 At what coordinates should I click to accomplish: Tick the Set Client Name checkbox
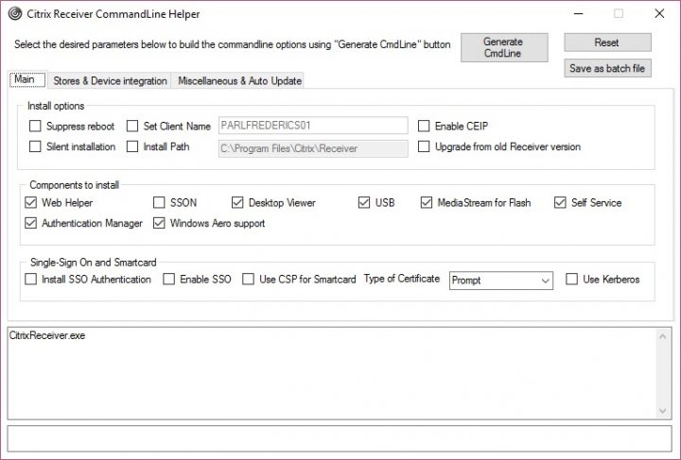pos(132,126)
